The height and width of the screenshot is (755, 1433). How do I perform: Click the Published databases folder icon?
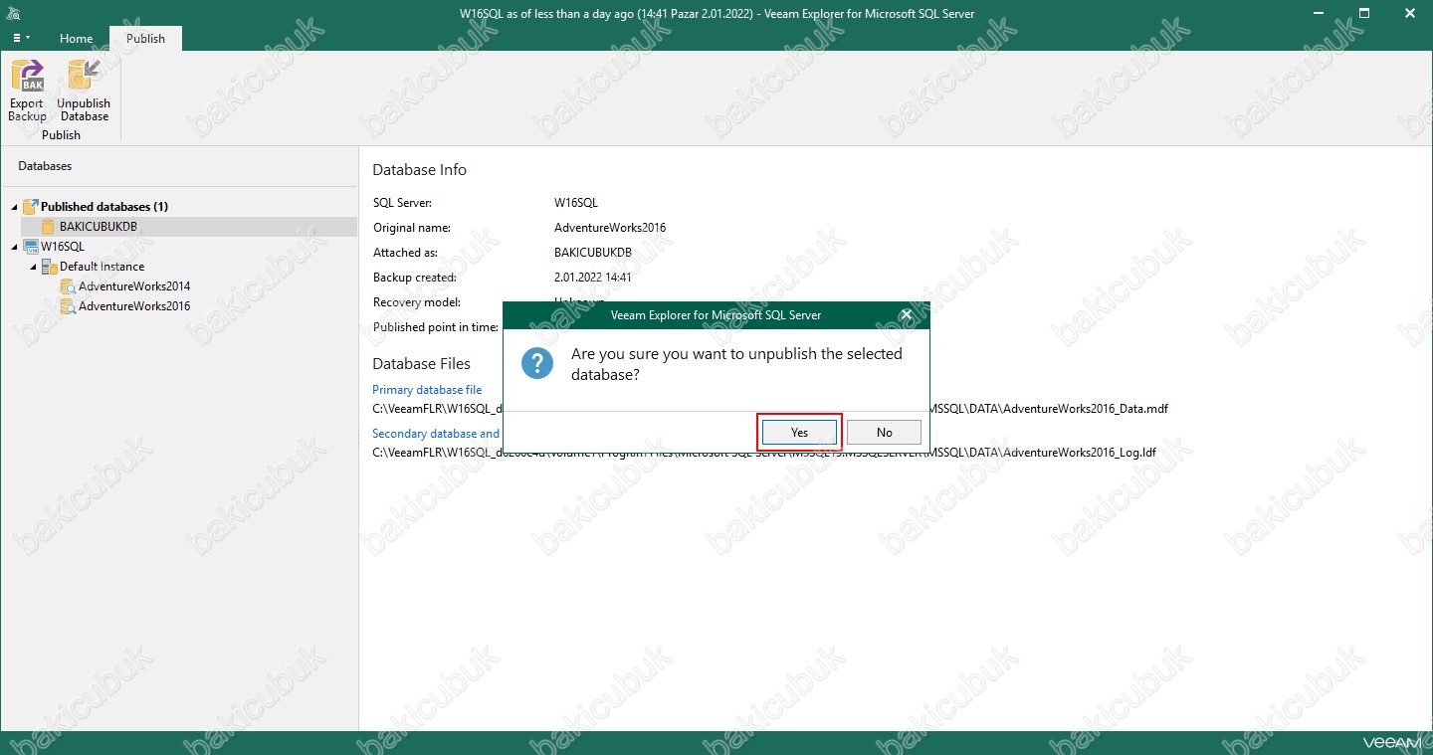[x=30, y=206]
